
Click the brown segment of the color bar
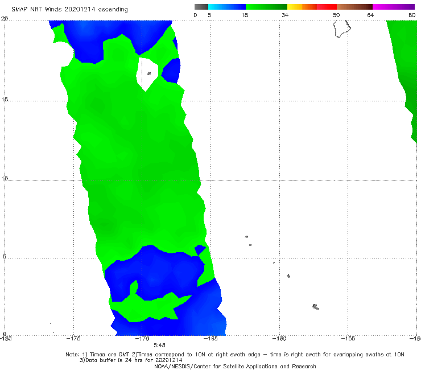pyautogui.click(x=354, y=7)
